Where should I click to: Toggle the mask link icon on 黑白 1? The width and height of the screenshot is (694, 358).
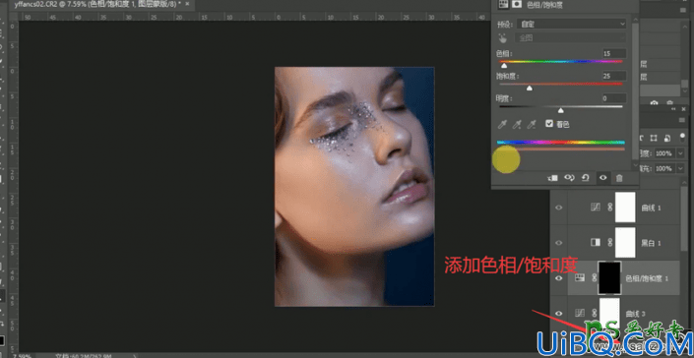(x=609, y=242)
